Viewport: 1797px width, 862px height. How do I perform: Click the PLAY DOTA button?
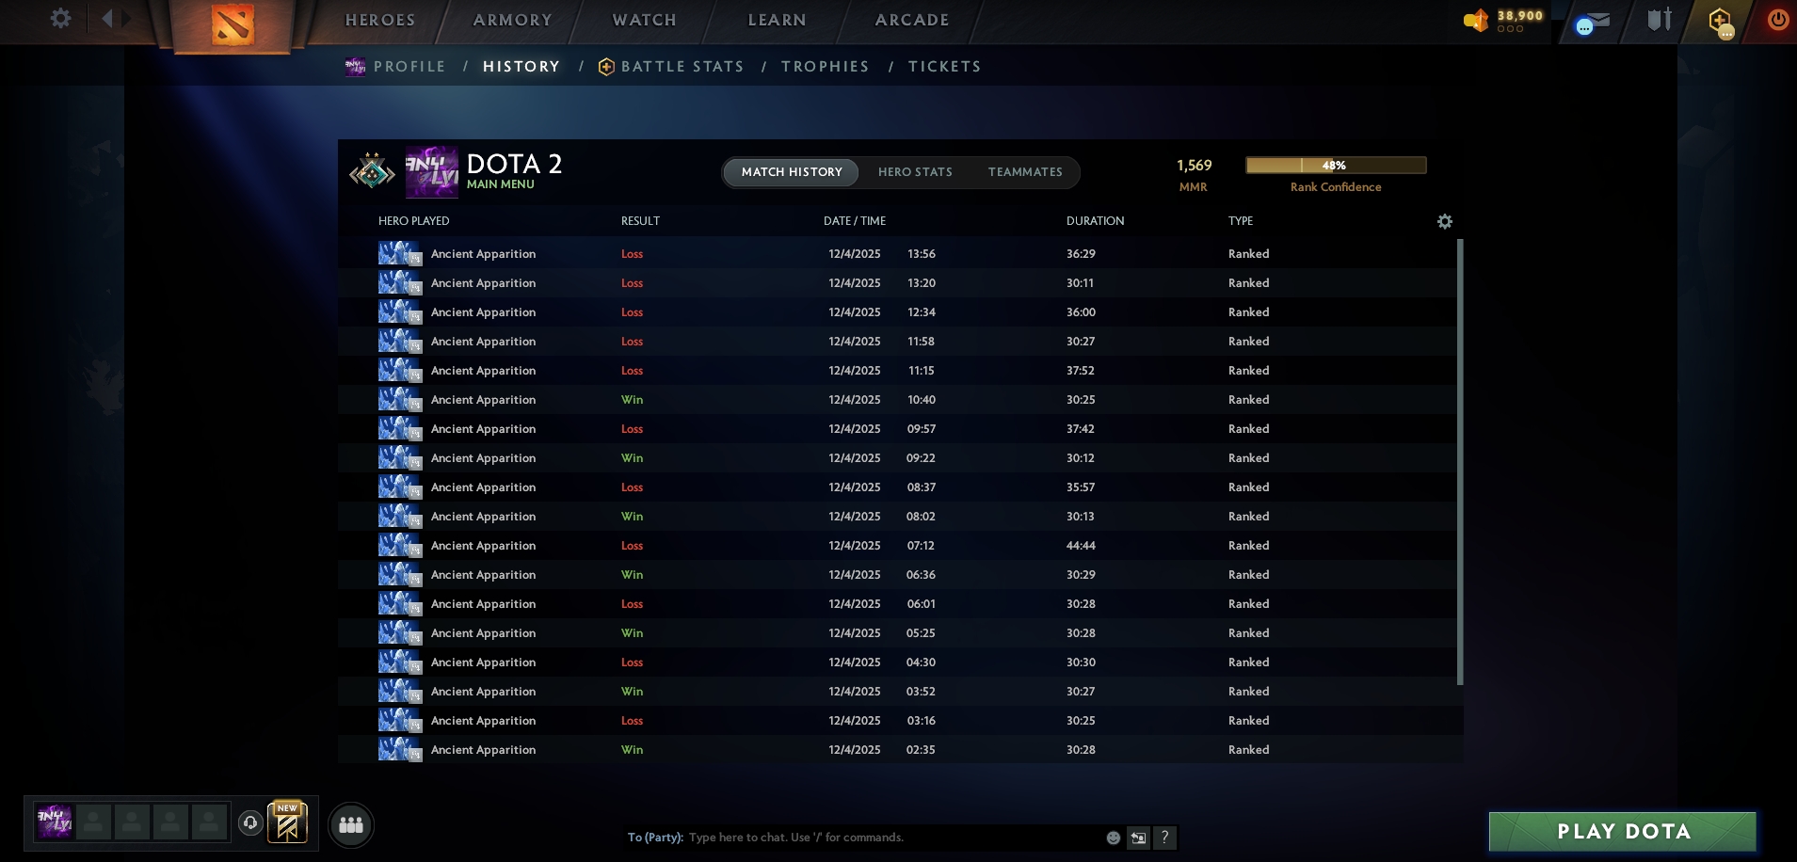[x=1623, y=832]
